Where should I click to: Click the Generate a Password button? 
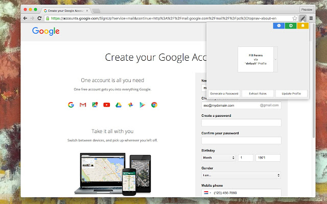(224, 94)
